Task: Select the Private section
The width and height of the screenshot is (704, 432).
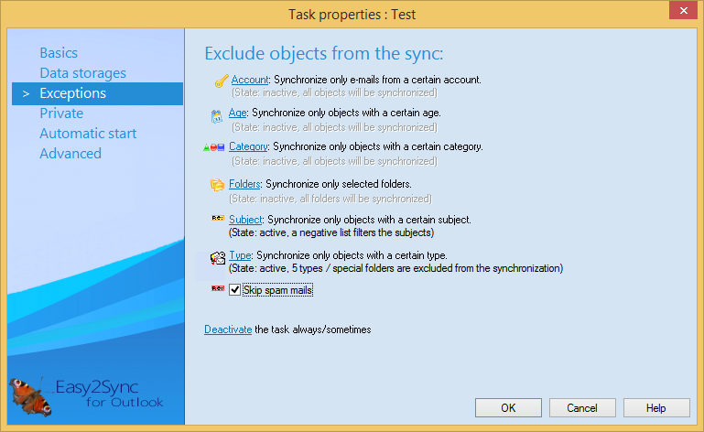Action: pyautogui.click(x=61, y=113)
